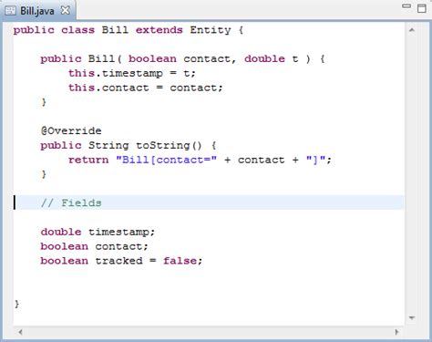Click the vertical scrollbar down arrow
Viewport: 432px width, 342px height.
tap(412, 317)
